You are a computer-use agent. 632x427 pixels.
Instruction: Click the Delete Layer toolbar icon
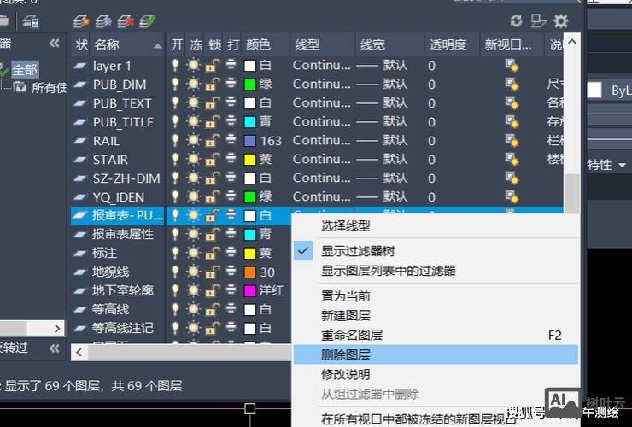[126, 21]
